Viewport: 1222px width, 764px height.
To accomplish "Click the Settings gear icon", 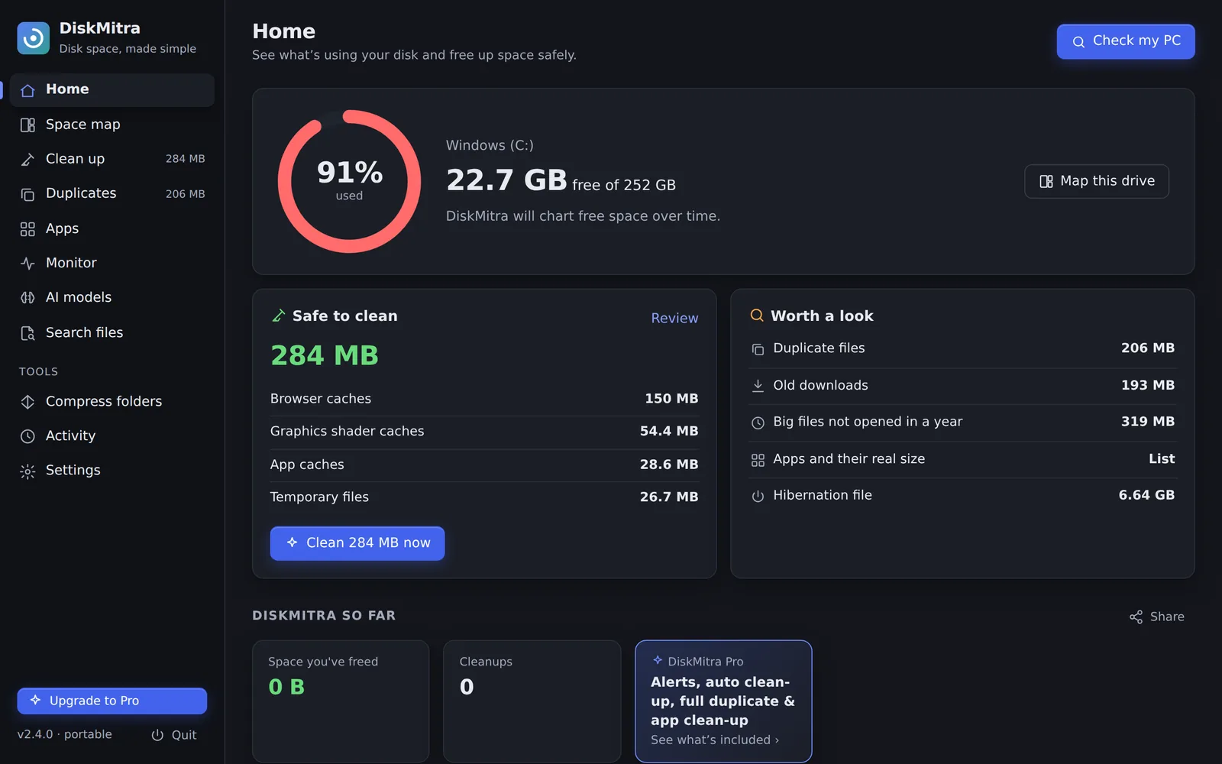I will click(27, 471).
